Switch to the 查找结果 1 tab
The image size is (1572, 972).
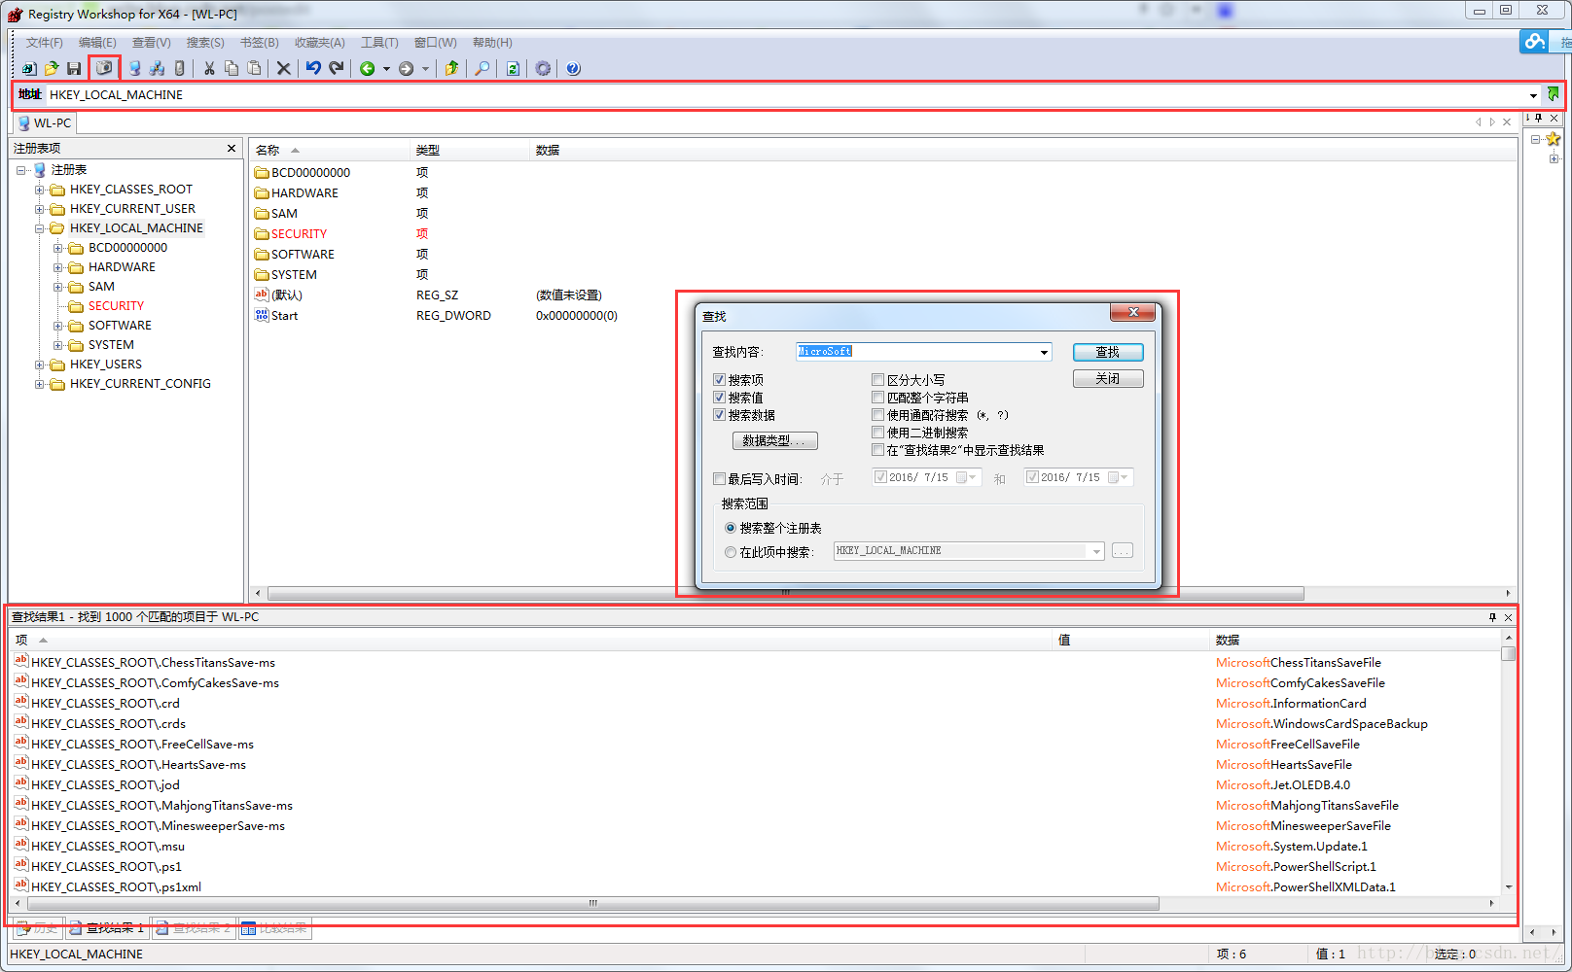coord(107,928)
